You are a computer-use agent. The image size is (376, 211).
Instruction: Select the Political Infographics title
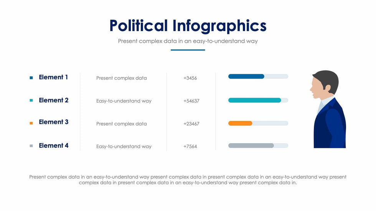point(188,26)
